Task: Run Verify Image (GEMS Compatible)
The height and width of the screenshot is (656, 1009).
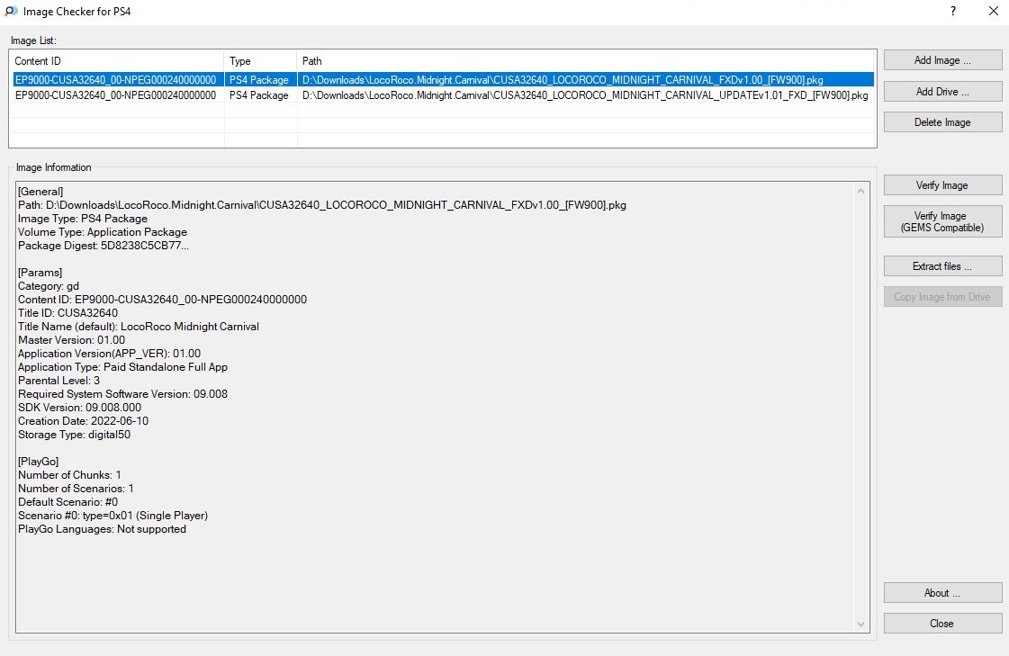Action: click(x=942, y=221)
